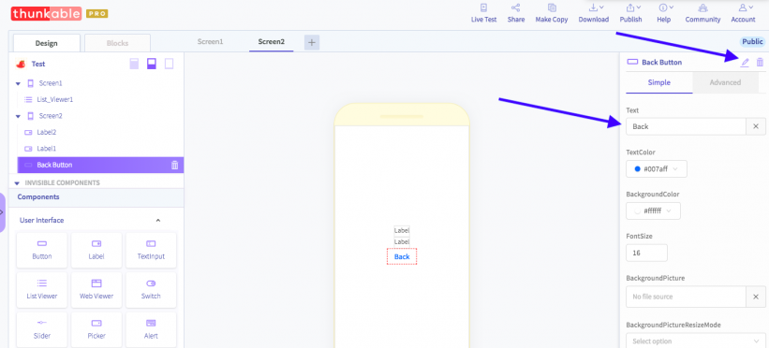
Task: Open the BackgroundColor #ffffff picker
Action: [x=653, y=210]
